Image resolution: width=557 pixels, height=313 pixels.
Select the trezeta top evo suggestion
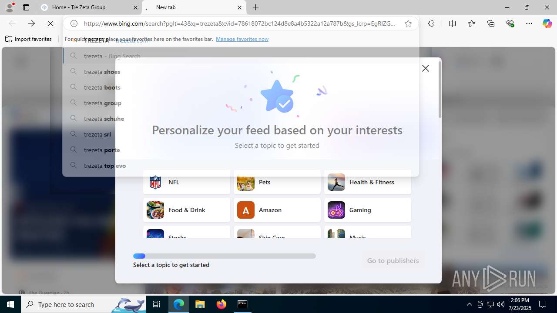[x=241, y=166]
